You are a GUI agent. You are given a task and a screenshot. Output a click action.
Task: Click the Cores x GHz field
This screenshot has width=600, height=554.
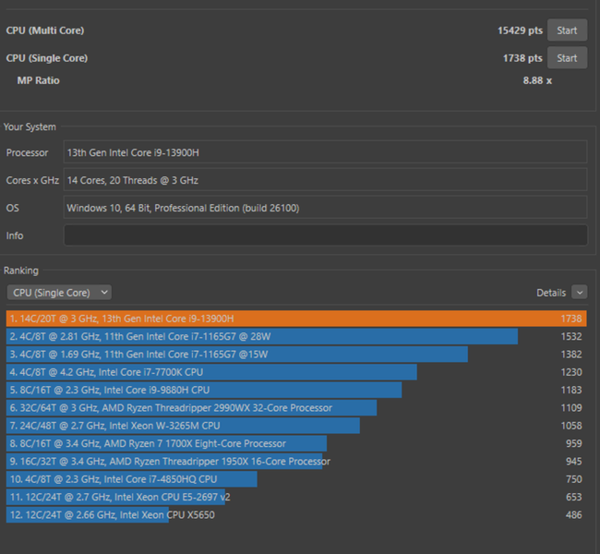(x=325, y=180)
